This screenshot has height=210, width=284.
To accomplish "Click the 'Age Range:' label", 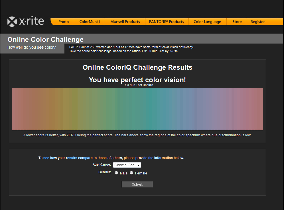I will click(x=102, y=164).
